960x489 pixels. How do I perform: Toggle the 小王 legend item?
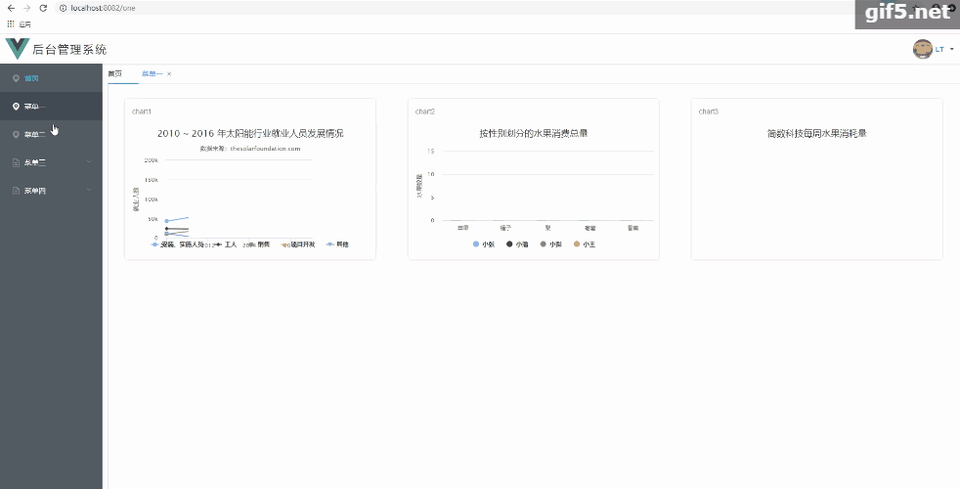[584, 244]
